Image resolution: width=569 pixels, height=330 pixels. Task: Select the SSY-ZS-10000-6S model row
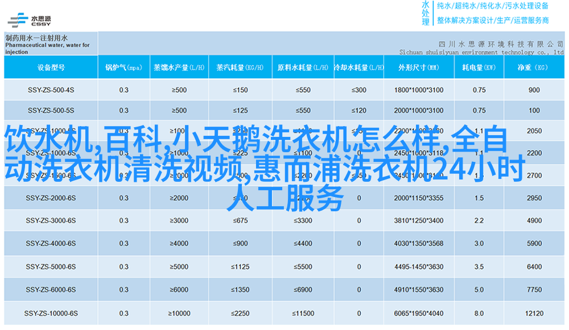pyautogui.click(x=51, y=313)
